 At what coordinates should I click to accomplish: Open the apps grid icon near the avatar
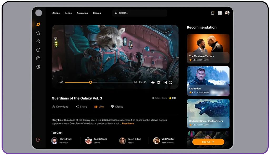pos(220,13)
